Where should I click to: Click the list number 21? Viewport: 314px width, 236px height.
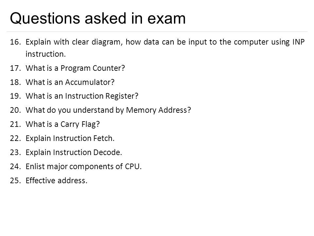pyautogui.click(x=15, y=124)
